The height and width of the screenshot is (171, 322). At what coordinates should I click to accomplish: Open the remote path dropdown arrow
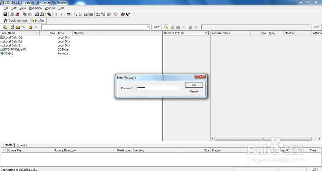coord(308,27)
